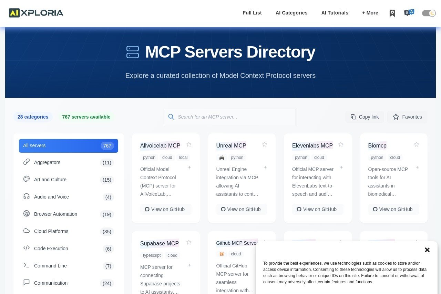Select Command Line category
441x294 pixels.
coord(69,266)
